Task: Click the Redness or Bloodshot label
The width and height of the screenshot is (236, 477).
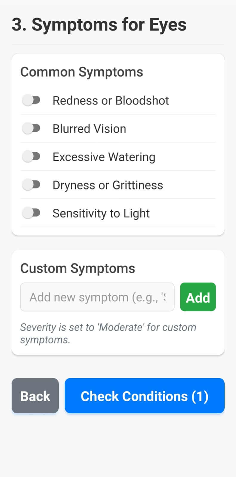Action: click(x=111, y=100)
